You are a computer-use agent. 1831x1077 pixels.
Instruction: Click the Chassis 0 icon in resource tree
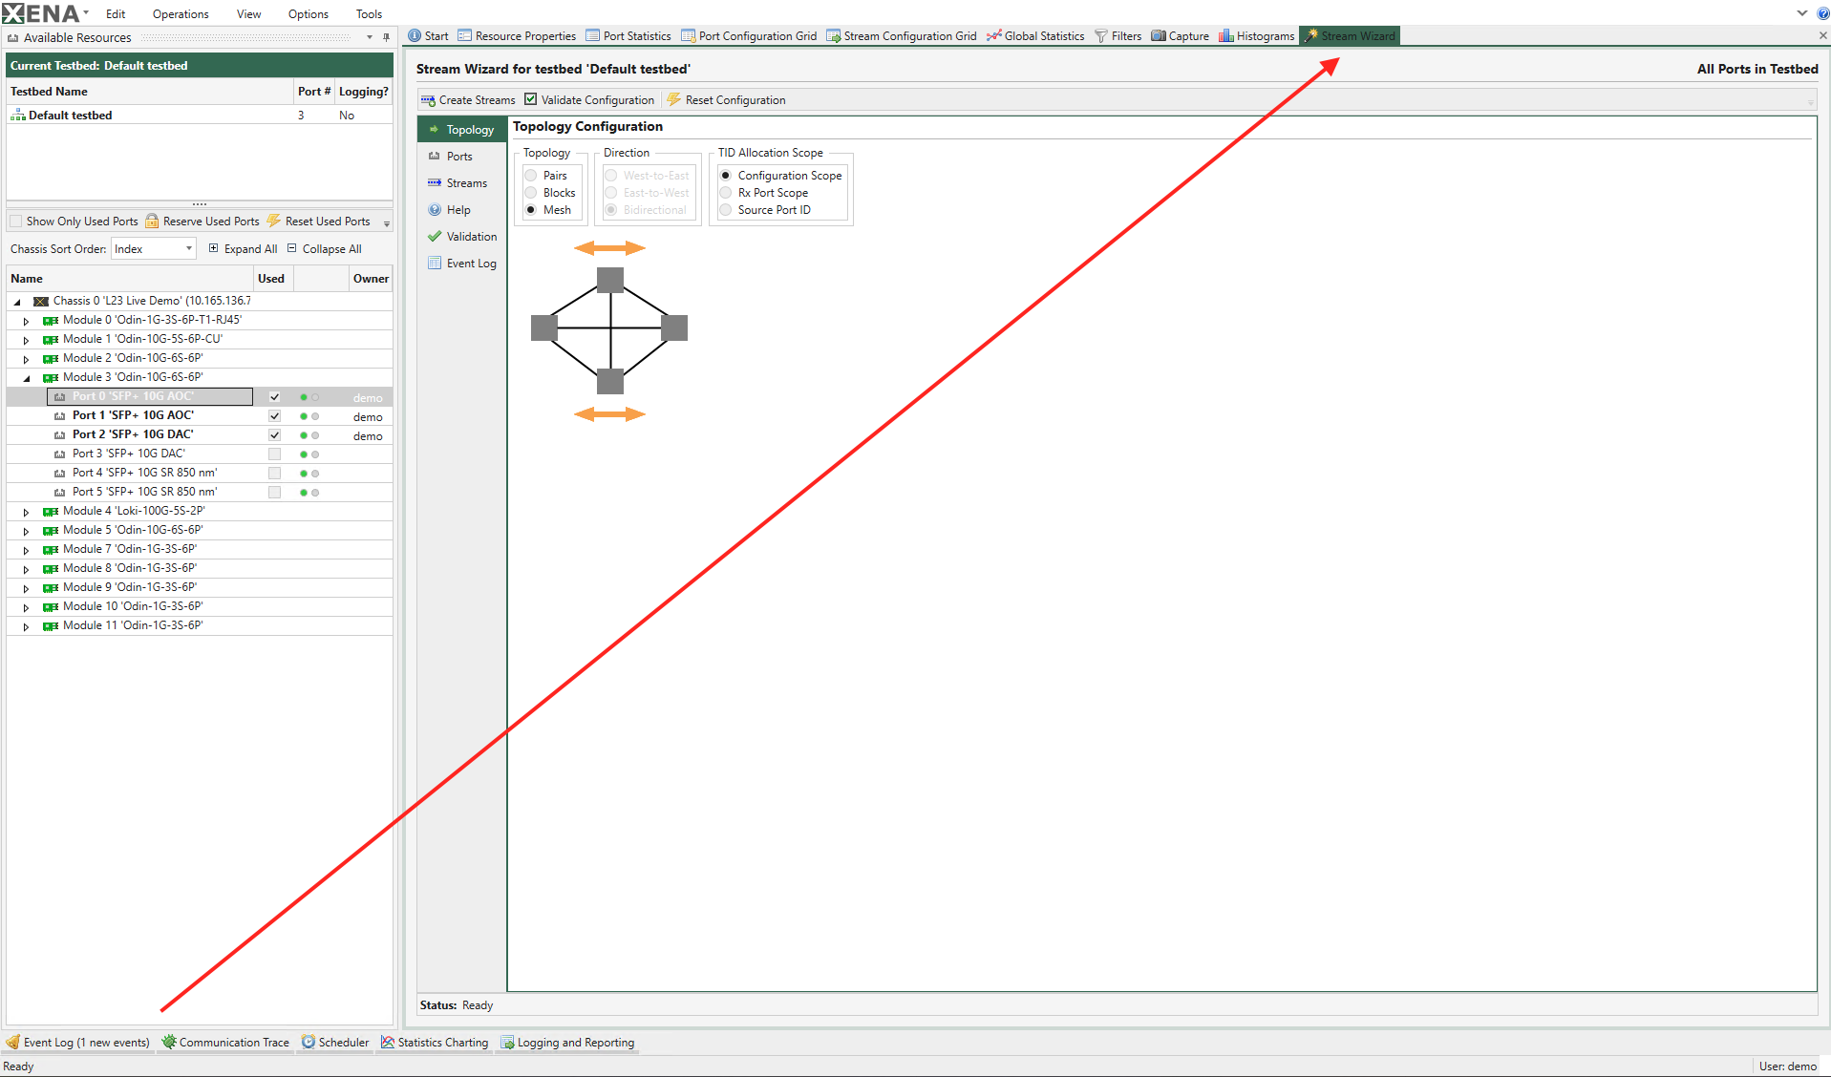(41, 301)
